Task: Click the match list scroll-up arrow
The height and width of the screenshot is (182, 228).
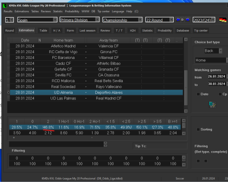Action: pyautogui.click(x=186, y=39)
